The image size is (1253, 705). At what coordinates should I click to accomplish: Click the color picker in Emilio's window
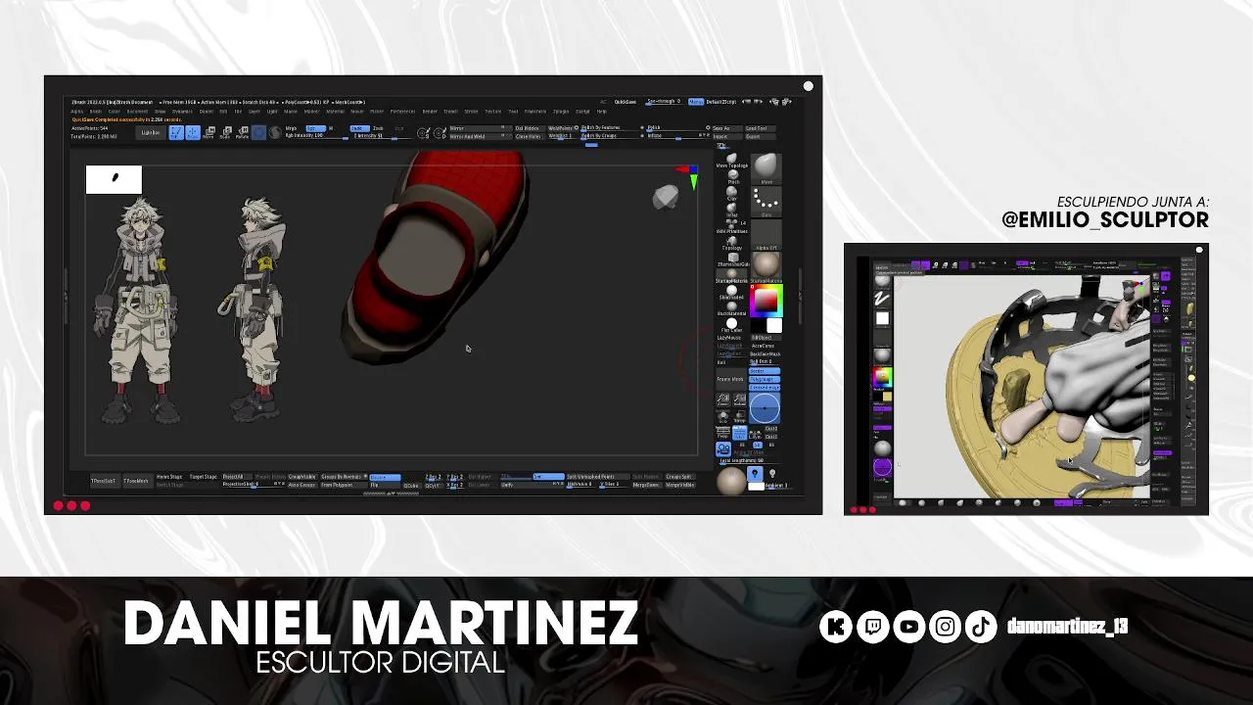point(882,377)
